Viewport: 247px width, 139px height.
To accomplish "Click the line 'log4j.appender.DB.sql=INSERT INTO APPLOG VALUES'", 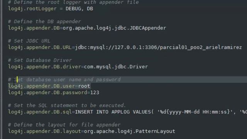I will (x=127, y=112).
